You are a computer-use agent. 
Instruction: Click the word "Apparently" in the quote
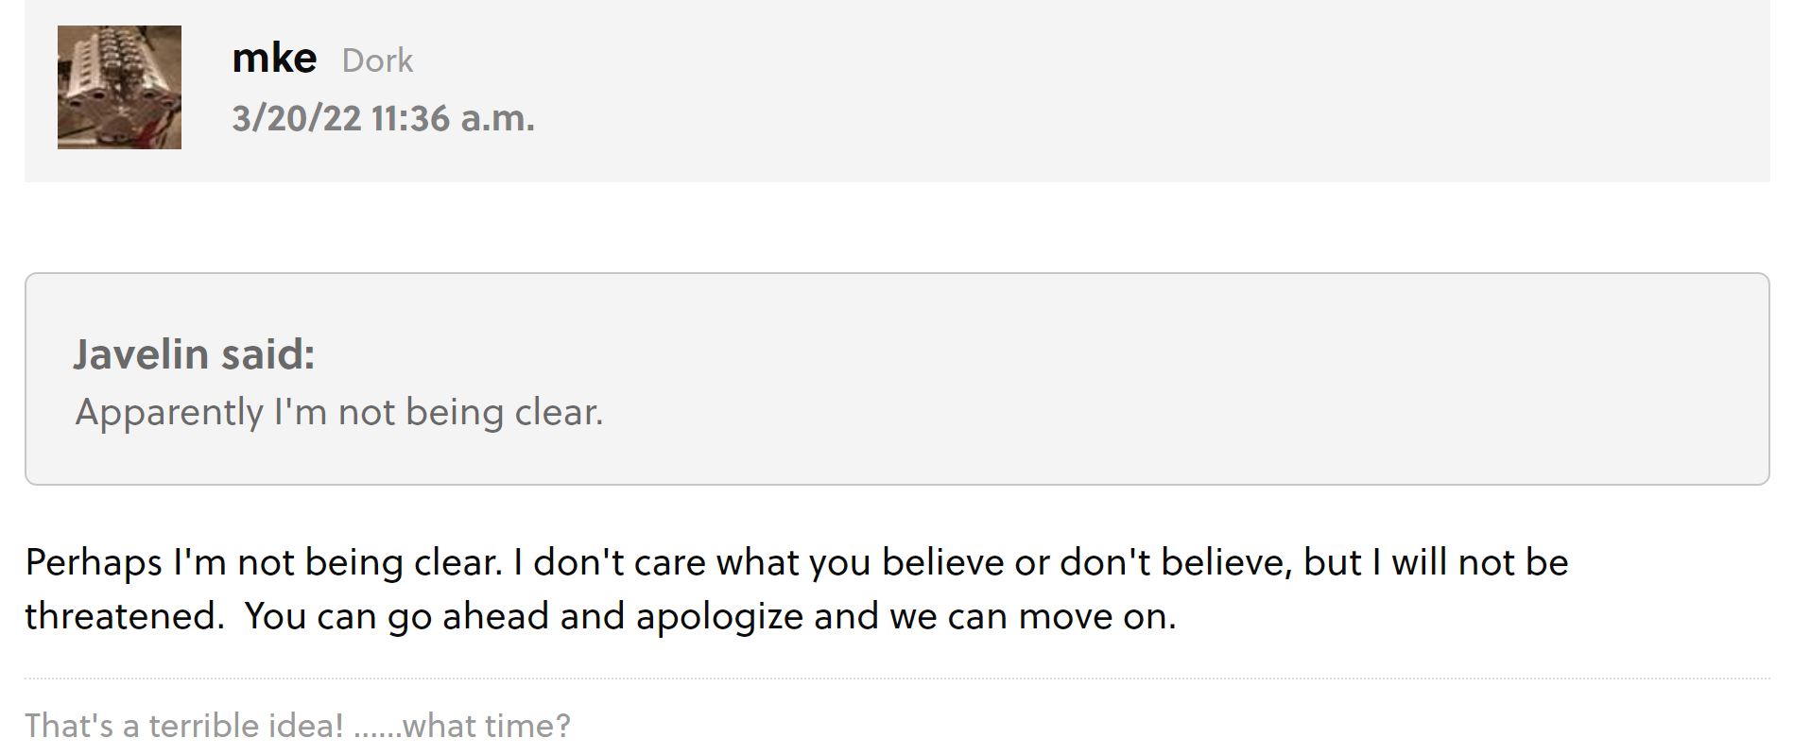(169, 413)
